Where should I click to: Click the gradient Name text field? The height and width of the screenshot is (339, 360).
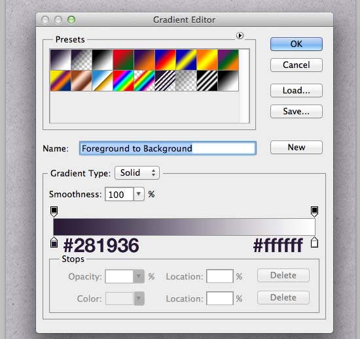(x=168, y=148)
